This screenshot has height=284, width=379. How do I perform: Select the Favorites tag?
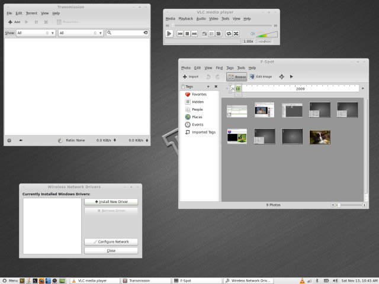click(198, 95)
